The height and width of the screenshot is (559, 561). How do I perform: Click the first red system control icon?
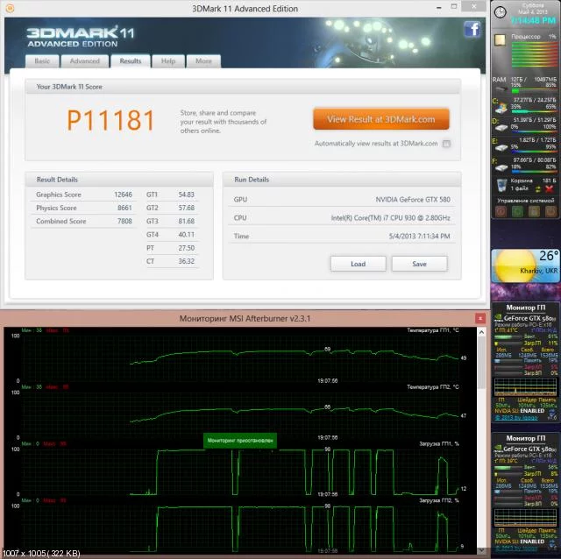[501, 211]
